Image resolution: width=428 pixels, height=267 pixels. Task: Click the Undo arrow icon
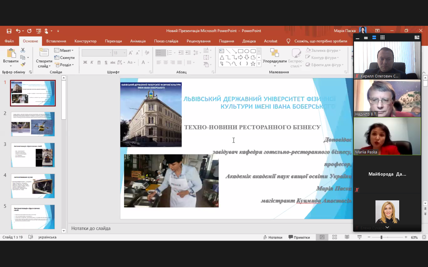tap(18, 31)
